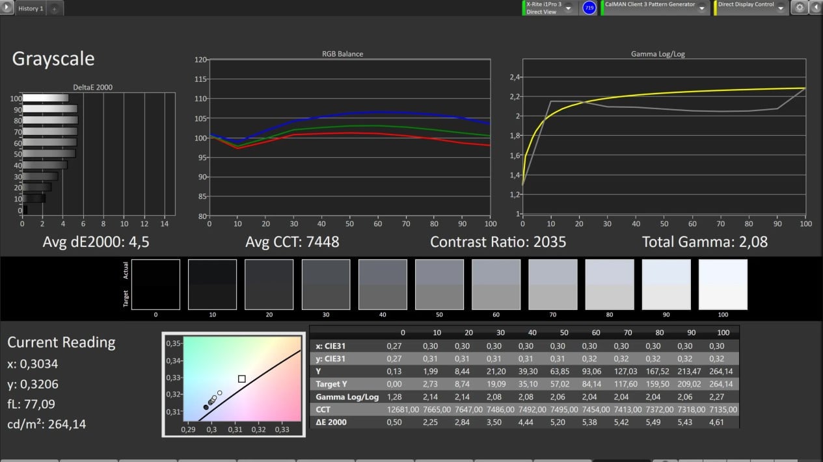This screenshot has height=462, width=823.
Task: Open settings gear icon
Action: click(800, 8)
